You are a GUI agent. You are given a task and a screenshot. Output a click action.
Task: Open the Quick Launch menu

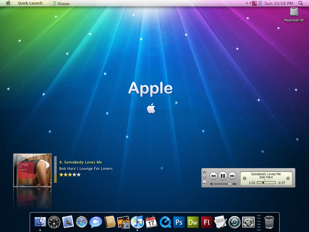click(x=30, y=3)
